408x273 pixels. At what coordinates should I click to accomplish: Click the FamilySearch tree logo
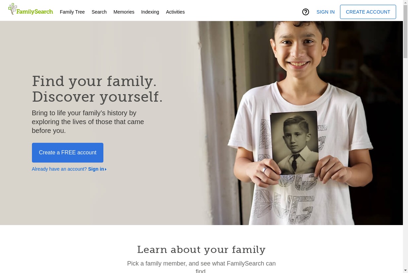[31, 10]
